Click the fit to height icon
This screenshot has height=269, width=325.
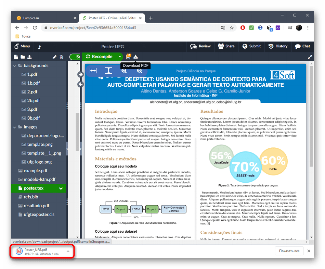tap(108, 71)
